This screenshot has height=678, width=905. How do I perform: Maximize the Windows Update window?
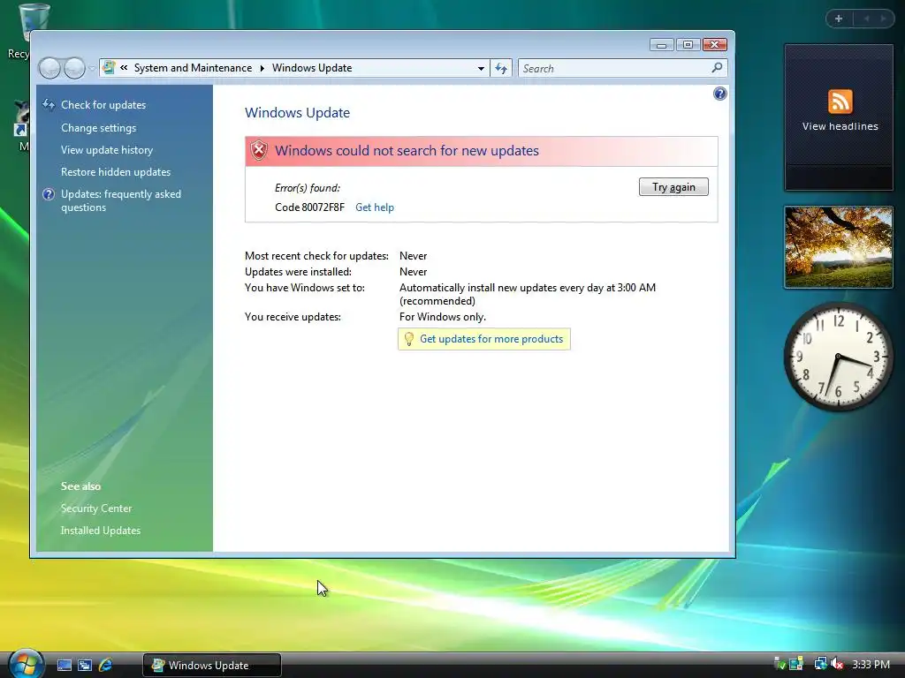click(688, 45)
